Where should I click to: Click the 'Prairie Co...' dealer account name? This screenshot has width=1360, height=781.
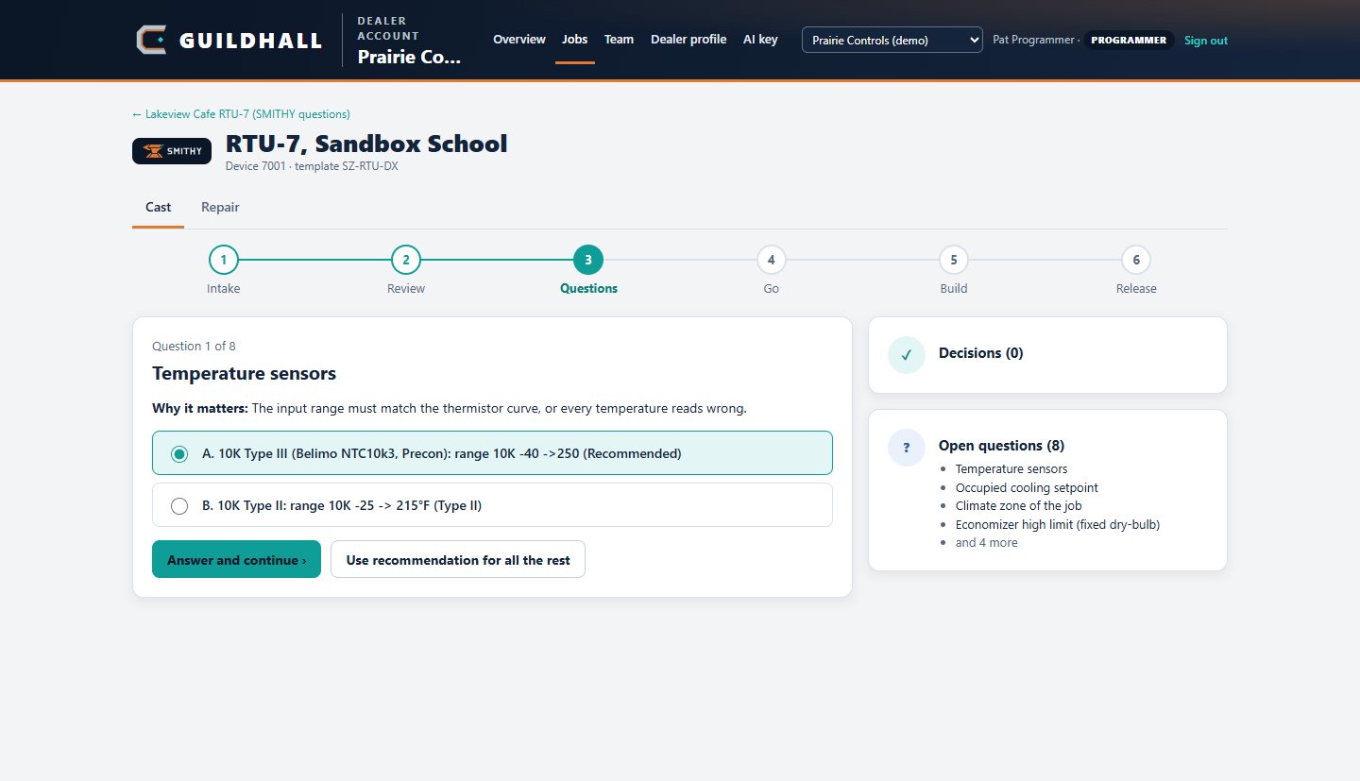[x=409, y=57]
